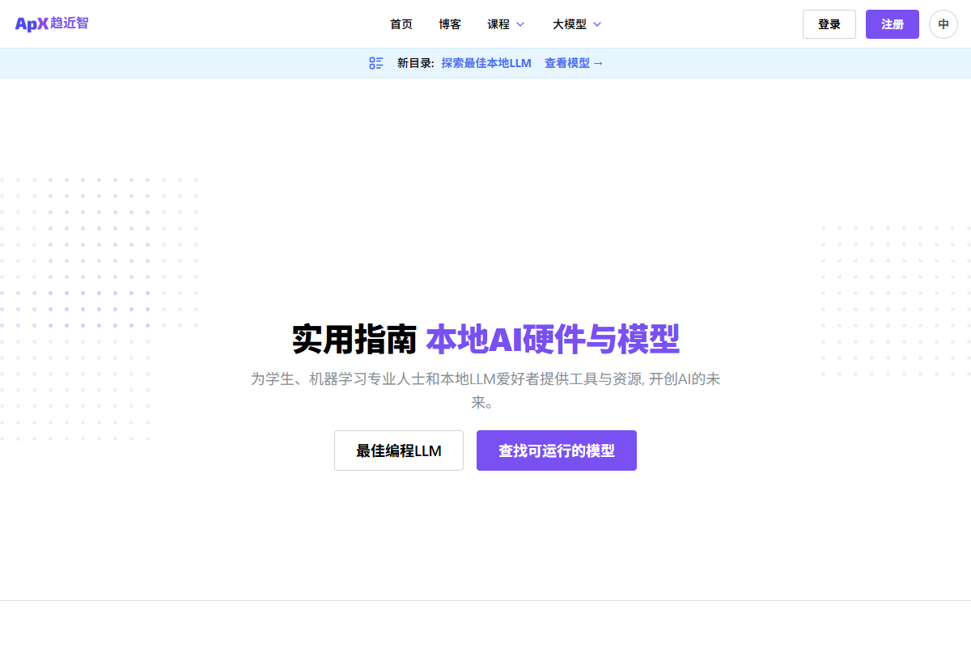Click the 新目录 announcement banner
Viewport: 971px width, 647px height.
414,62
